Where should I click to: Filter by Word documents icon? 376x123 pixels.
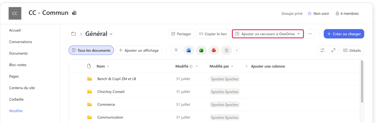coord(189,50)
